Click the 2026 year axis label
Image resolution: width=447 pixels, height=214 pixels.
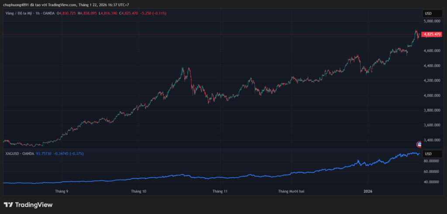coord(368,191)
